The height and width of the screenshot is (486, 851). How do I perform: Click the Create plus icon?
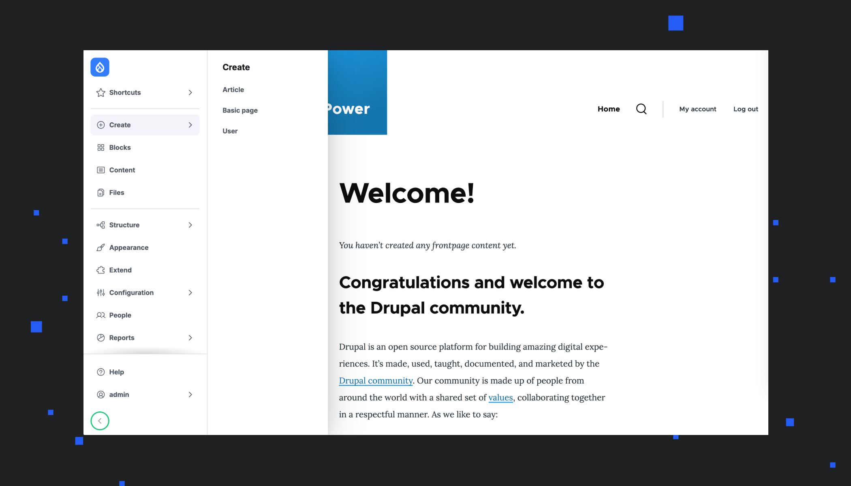(100, 124)
